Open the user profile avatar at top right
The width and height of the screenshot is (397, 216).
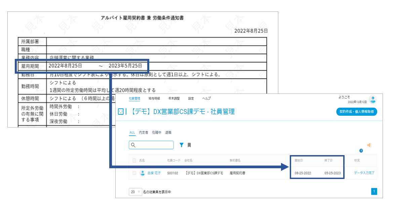[373, 100]
